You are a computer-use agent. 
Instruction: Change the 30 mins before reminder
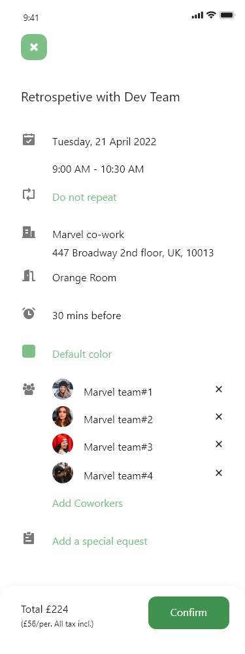click(x=87, y=316)
